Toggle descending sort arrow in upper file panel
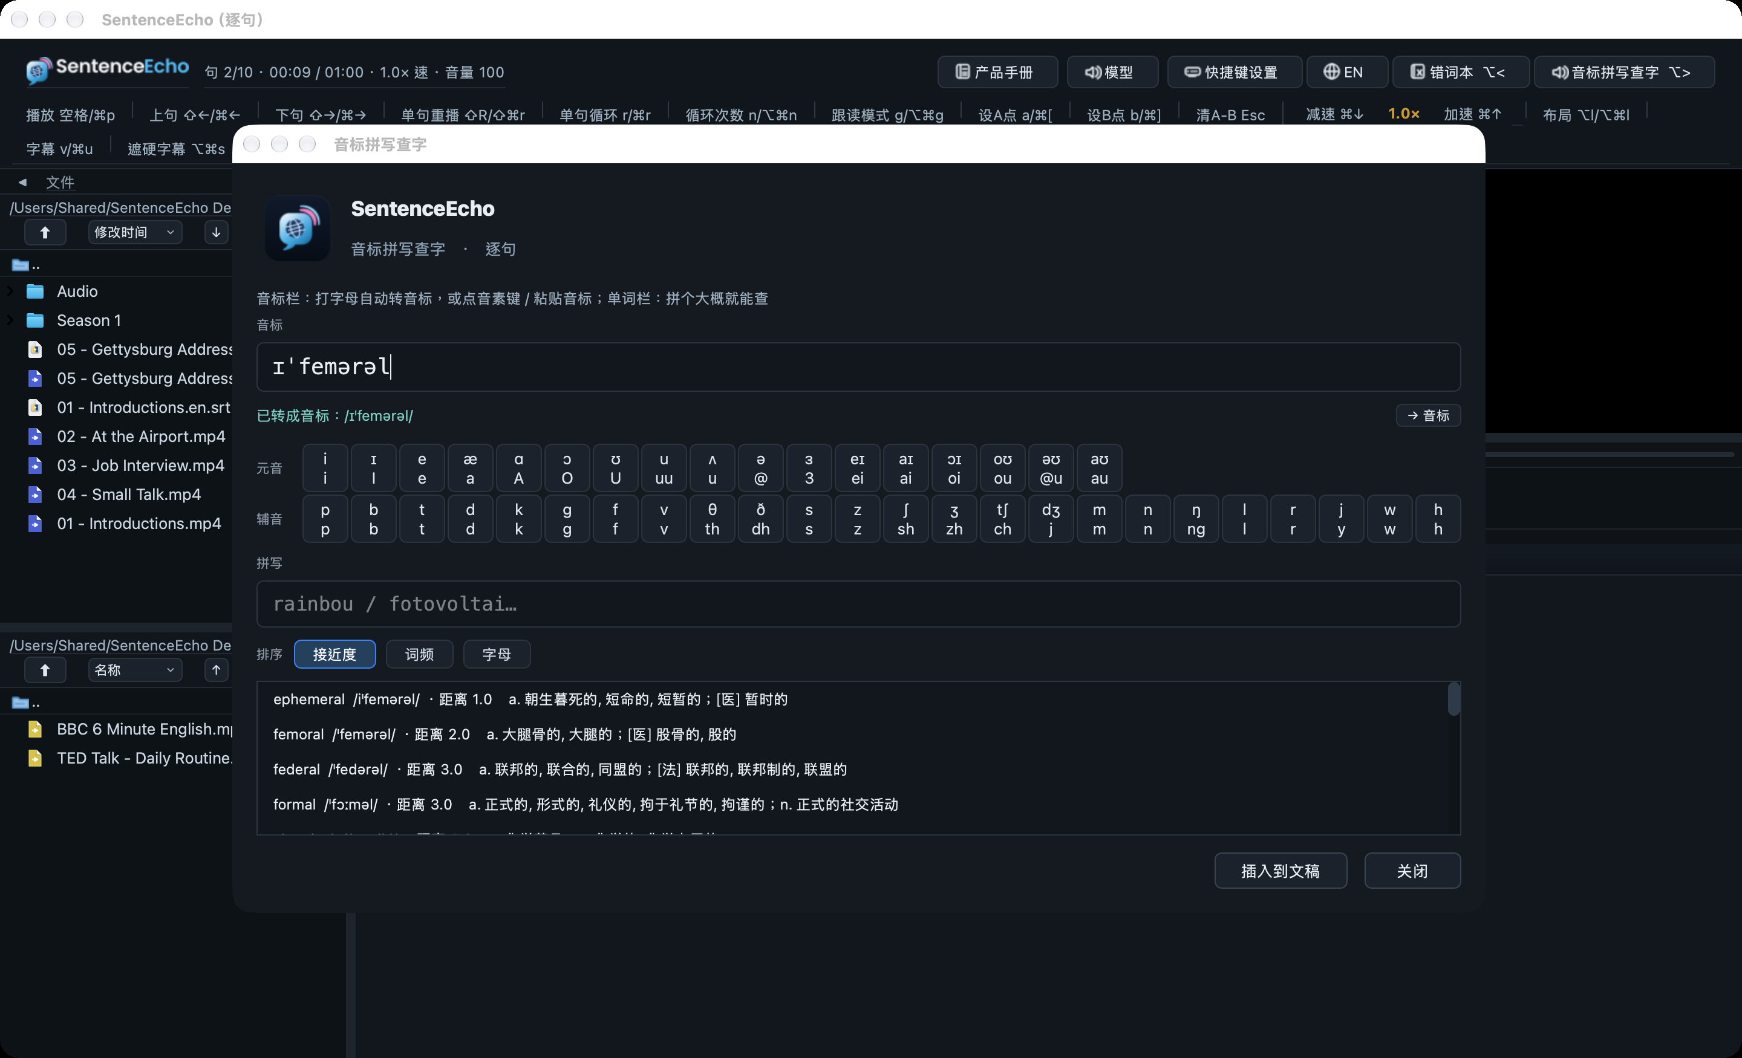This screenshot has width=1742, height=1058. 217,233
